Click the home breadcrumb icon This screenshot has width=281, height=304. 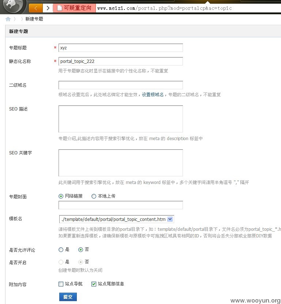[x=8, y=19]
